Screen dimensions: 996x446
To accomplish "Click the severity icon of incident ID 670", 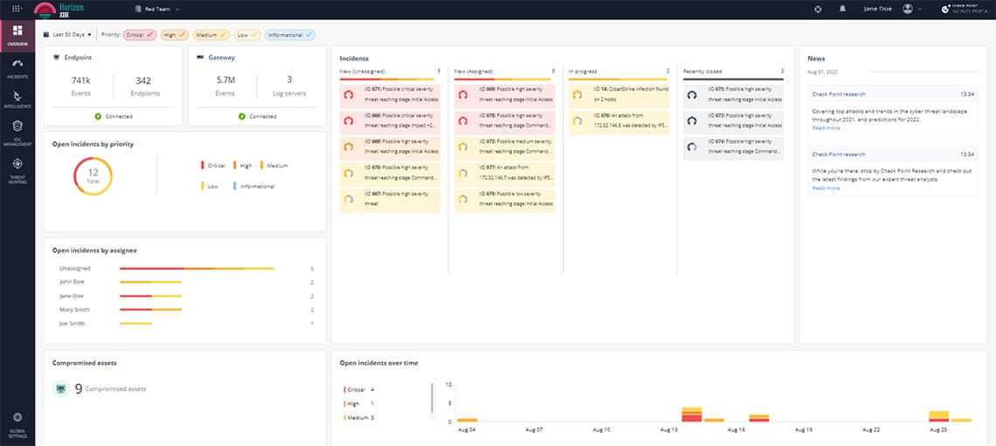I will click(x=348, y=173).
